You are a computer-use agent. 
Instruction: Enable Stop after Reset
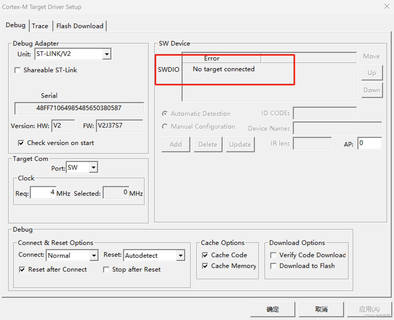(x=106, y=270)
